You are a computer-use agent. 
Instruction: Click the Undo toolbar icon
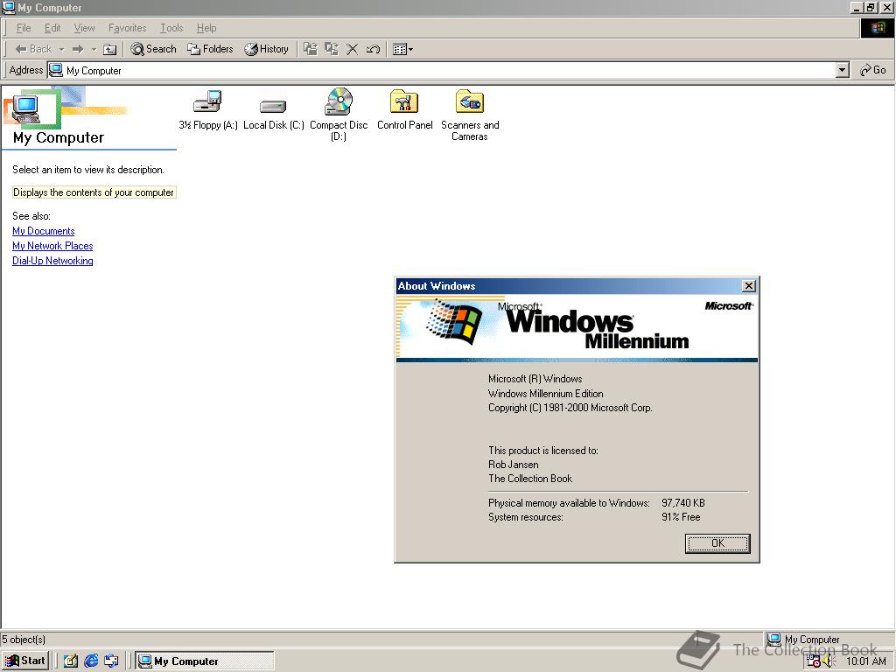(373, 49)
